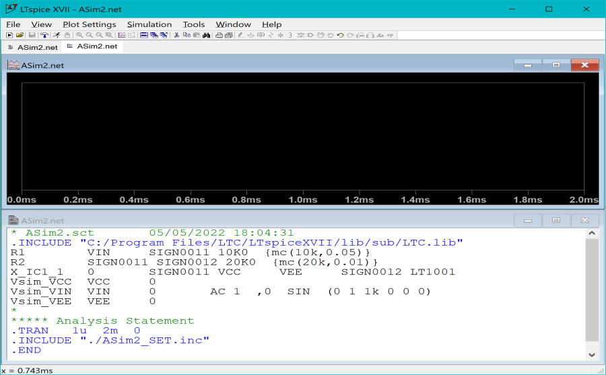Screen dimensions: 606x375
Task: Open the Control Panel hammer icon
Action: coord(44,35)
